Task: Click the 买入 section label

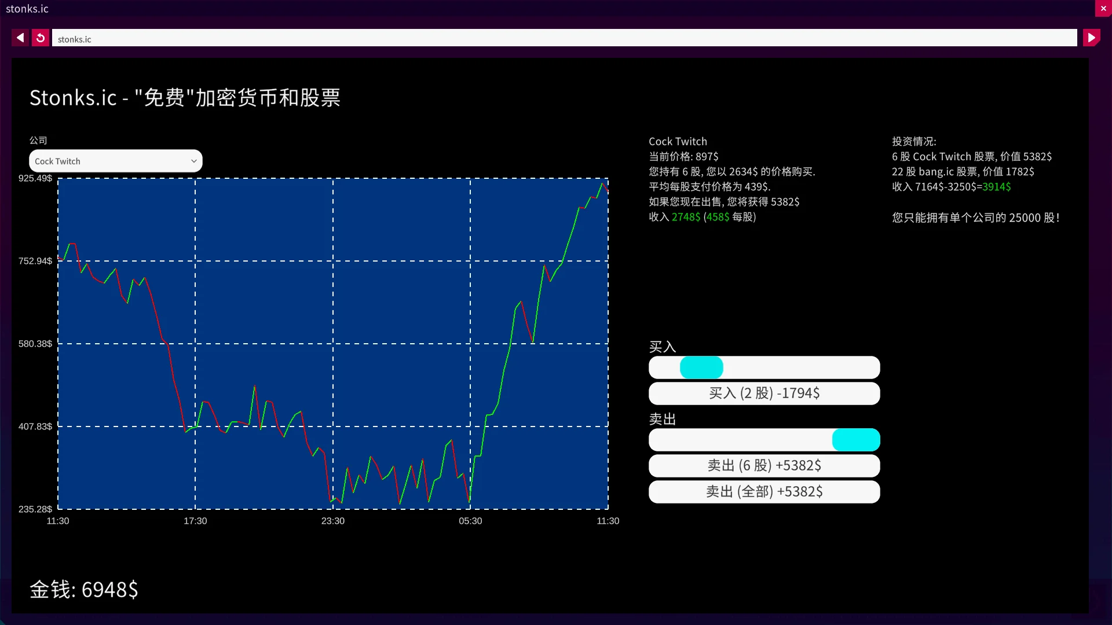Action: click(x=663, y=347)
